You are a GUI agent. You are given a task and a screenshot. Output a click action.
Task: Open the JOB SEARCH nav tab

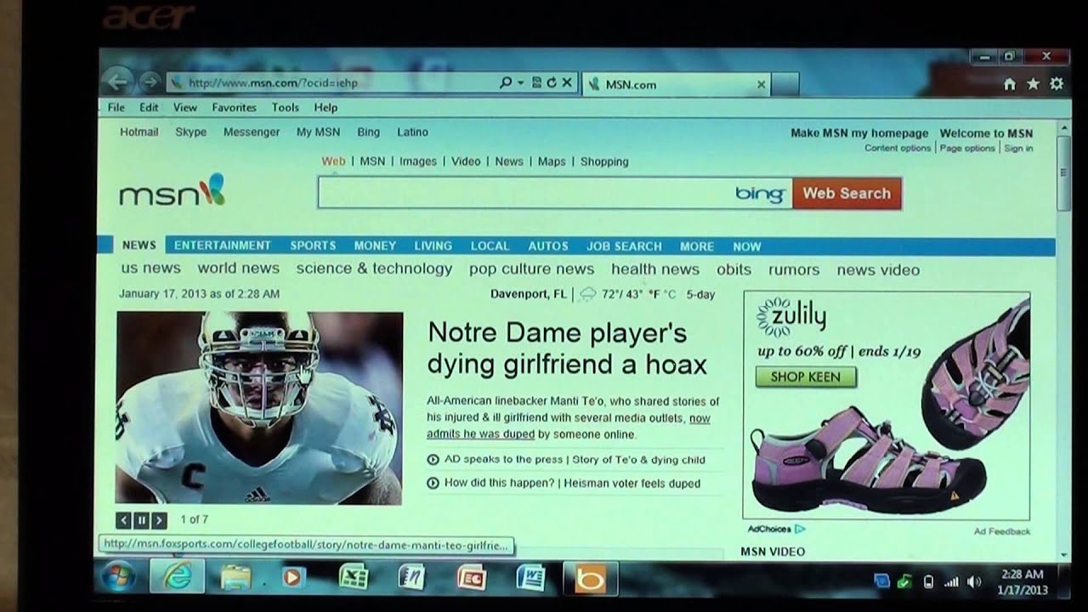coord(624,246)
